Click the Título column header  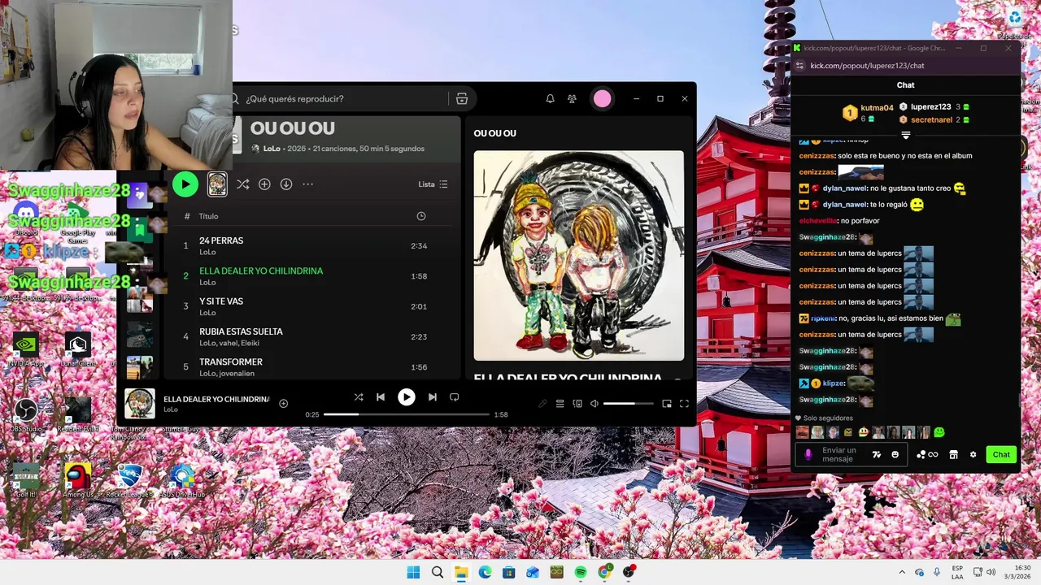208,216
